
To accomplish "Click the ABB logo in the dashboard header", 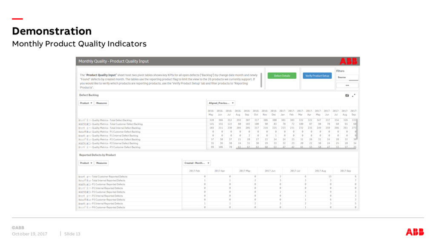I will tap(348, 61).
